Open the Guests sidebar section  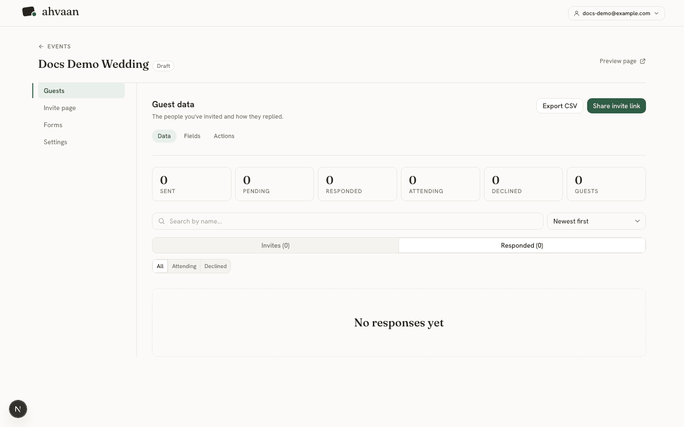[x=81, y=91]
